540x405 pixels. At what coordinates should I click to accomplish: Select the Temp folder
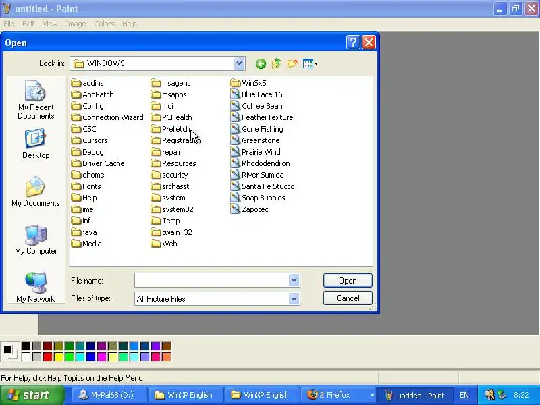pyautogui.click(x=165, y=221)
